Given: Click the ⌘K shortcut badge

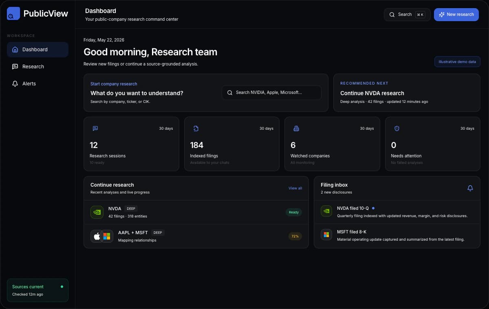Looking at the screenshot, I should point(420,15).
